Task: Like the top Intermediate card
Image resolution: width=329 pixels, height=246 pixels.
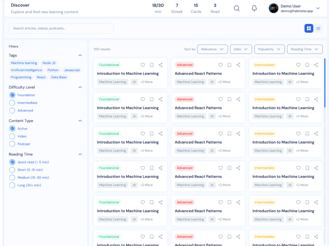Action: pyautogui.click(x=298, y=65)
